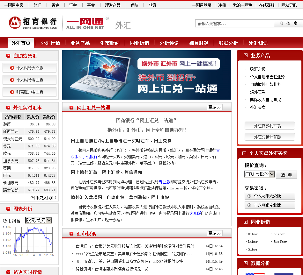
Task: Click the 一网通登录 link
Action: click(x=202, y=5)
